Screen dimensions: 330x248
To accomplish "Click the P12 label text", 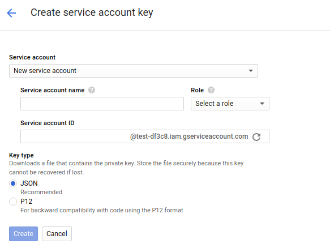I will point(26,202).
